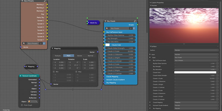Click the Sky's Presets user count button

tap(41, 44)
